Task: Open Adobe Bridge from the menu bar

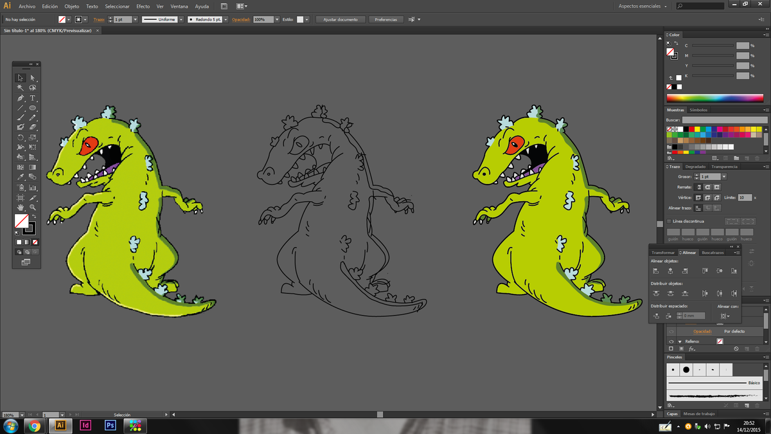Action: click(x=224, y=6)
